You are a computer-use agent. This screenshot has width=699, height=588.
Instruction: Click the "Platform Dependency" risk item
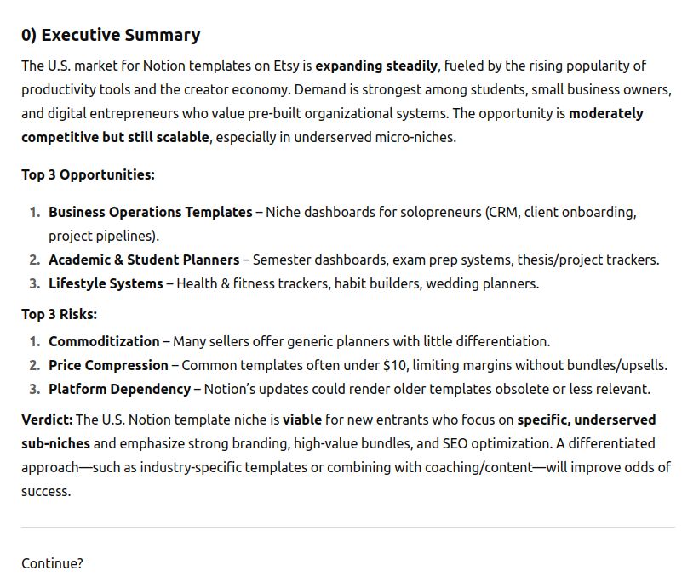pyautogui.click(x=119, y=389)
